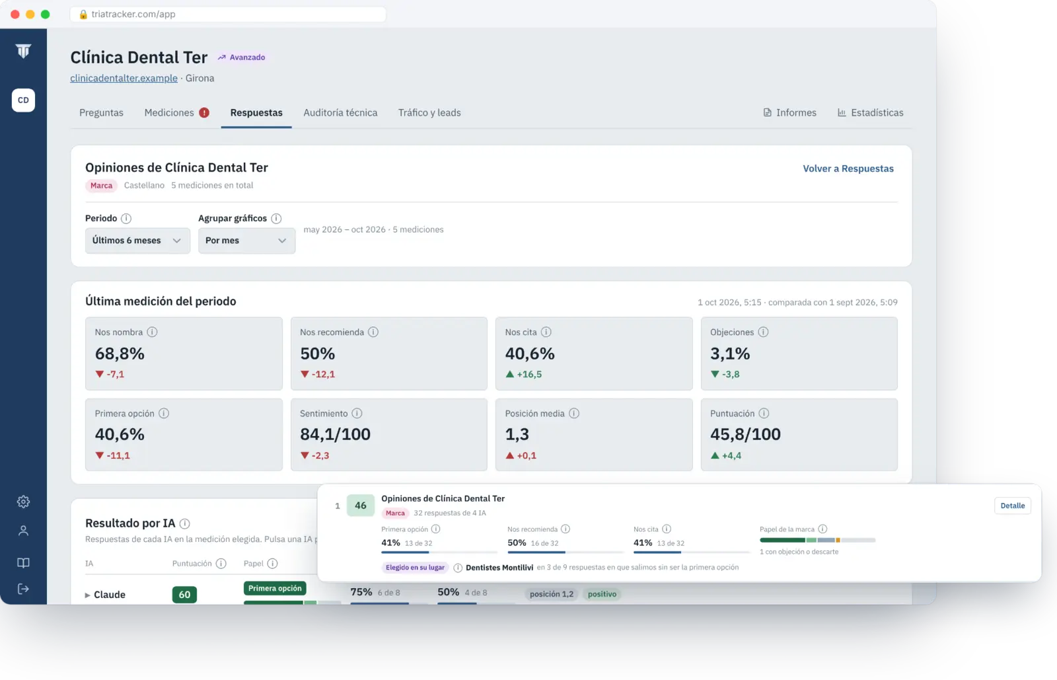Click the Papel de la marca color bar
This screenshot has width=1057, height=680.
tap(817, 540)
